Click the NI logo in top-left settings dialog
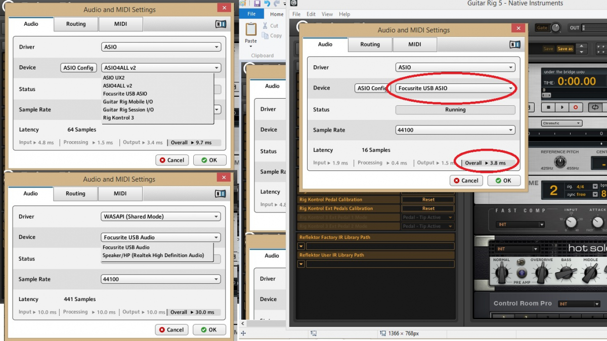The image size is (607, 341). coord(221,24)
